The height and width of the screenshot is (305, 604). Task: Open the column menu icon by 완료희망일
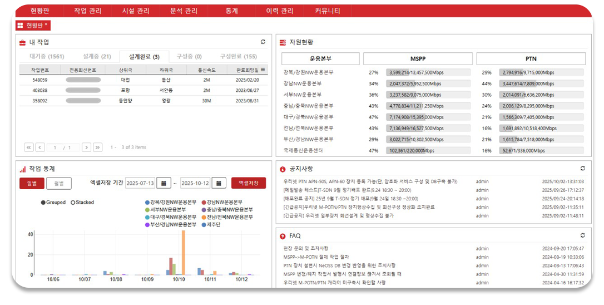point(263,70)
